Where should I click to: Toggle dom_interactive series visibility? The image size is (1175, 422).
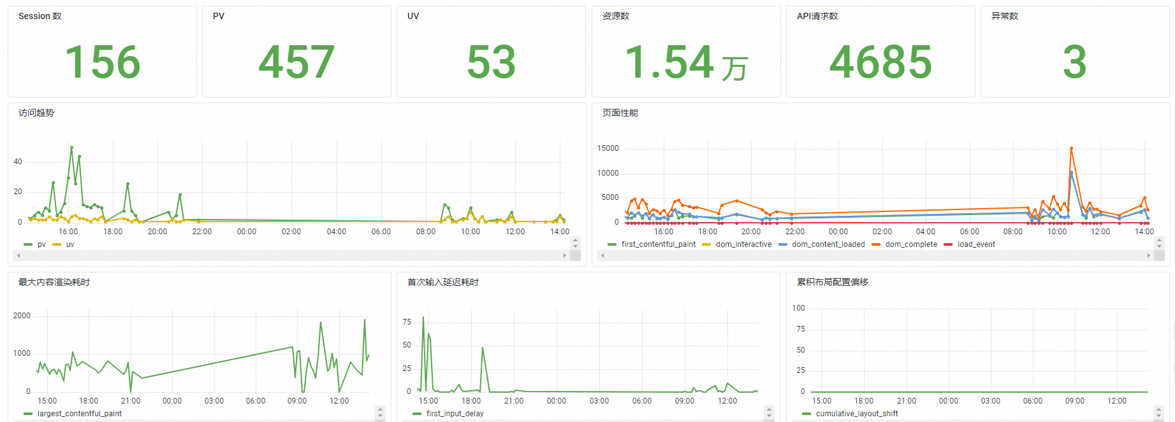coord(743,244)
